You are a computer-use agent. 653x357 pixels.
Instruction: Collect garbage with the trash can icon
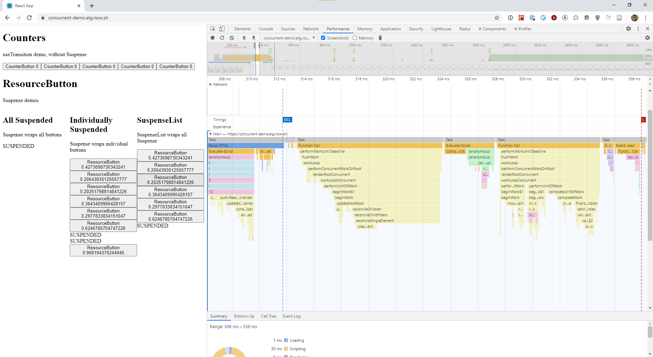tap(380, 38)
